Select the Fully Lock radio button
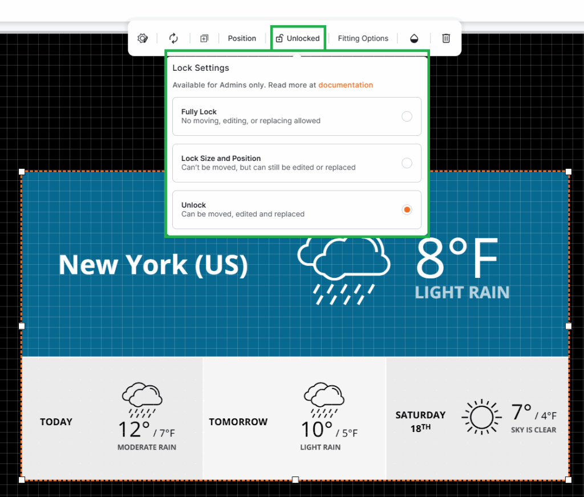The height and width of the screenshot is (497, 584). tap(407, 116)
